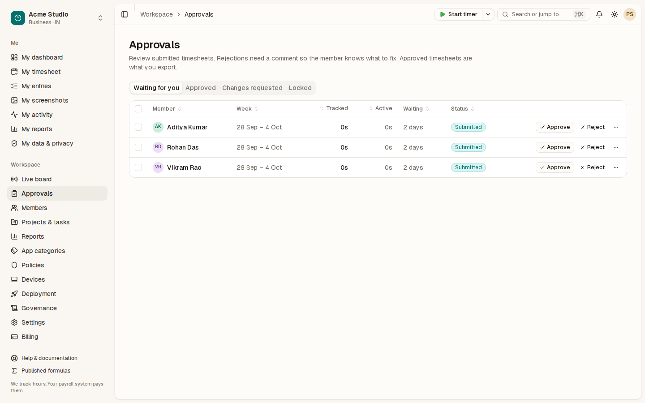Screen dimensions: 645x403
Task: Click the Deployment rocket icon
Action: click(14, 294)
